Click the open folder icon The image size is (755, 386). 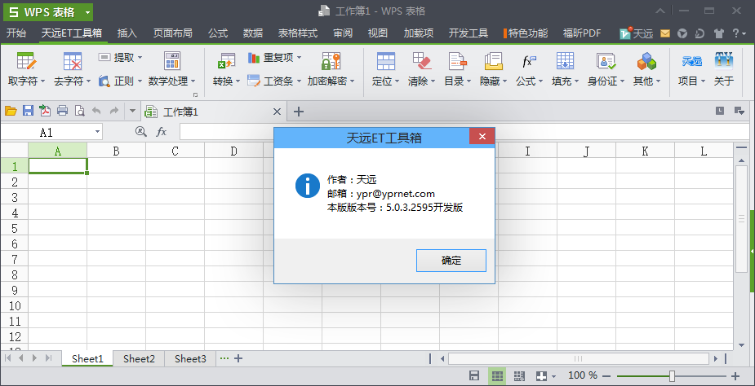tap(11, 111)
